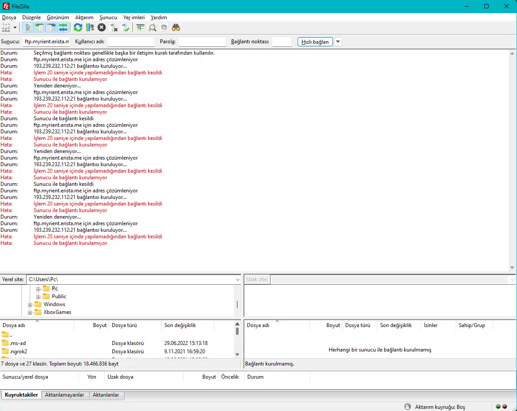The width and height of the screenshot is (517, 411).
Task: Toggle processing of transfer queue
Action: tap(90, 28)
